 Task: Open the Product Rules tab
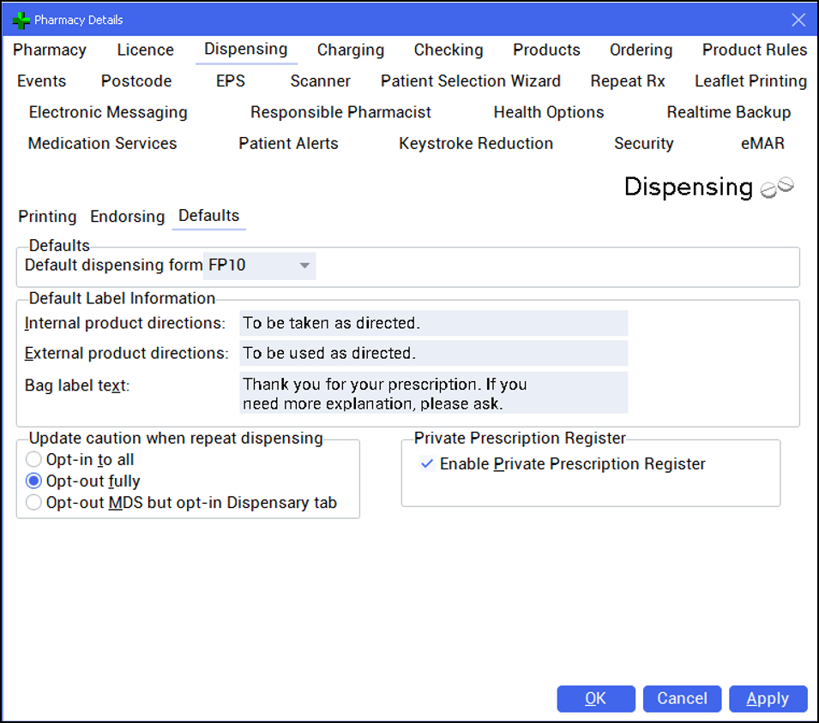(754, 51)
